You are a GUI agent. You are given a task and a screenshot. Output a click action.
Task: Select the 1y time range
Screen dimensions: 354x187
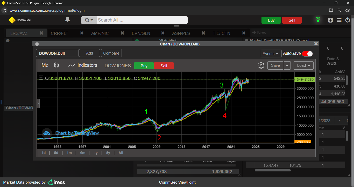(x=96, y=153)
